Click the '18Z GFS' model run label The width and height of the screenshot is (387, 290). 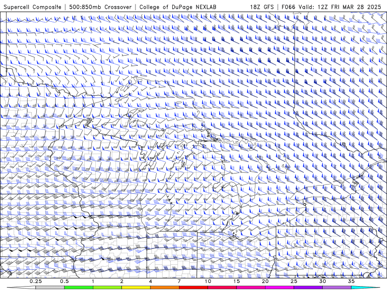tap(262, 7)
